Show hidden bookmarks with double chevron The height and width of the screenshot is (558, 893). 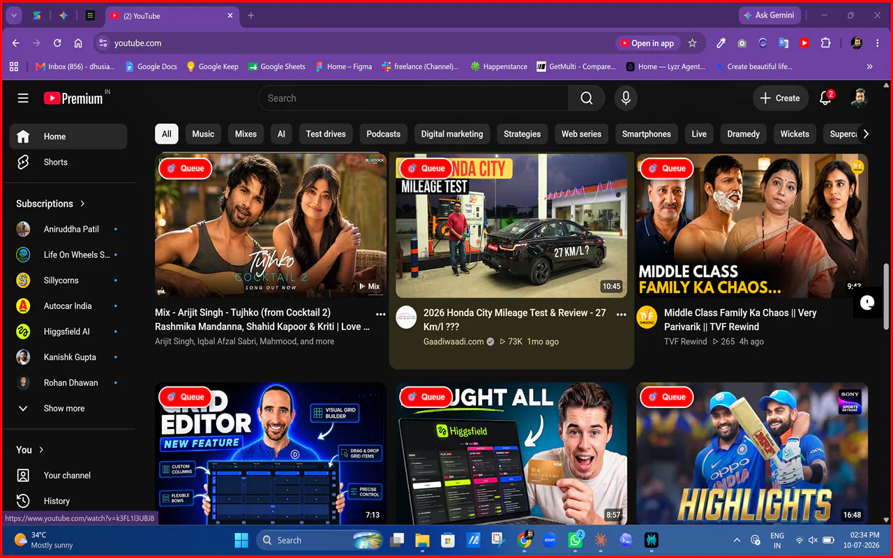pos(869,67)
